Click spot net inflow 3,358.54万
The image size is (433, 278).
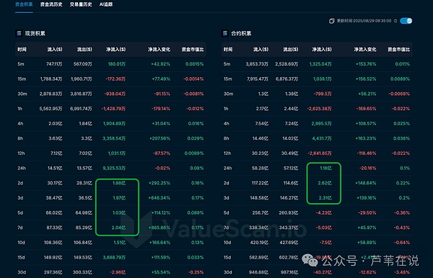tap(114, 138)
